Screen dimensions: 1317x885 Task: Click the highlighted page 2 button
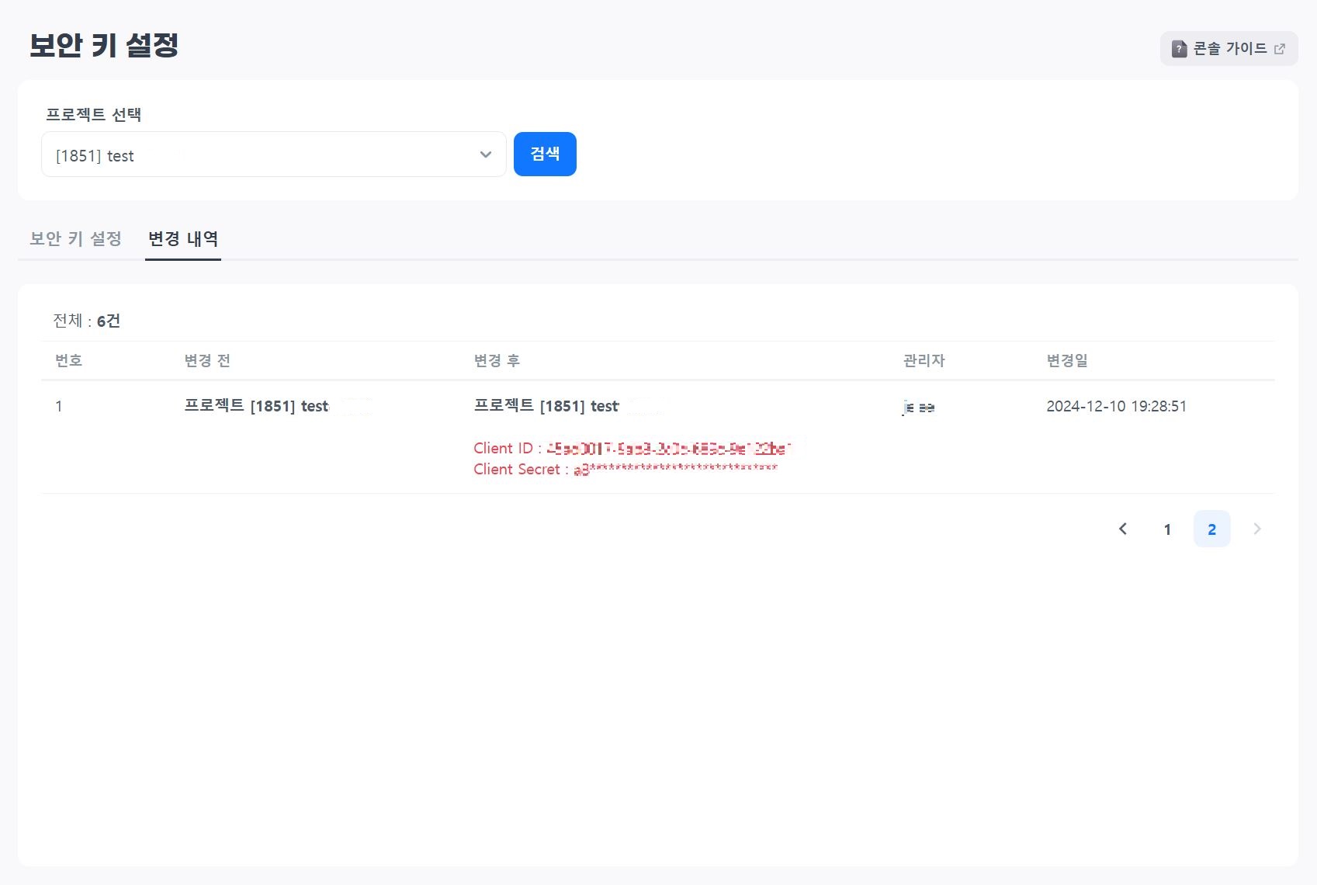point(1211,529)
